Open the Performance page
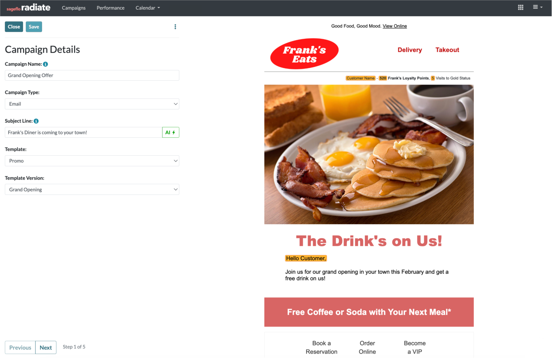The height and width of the screenshot is (358, 552). pyautogui.click(x=110, y=8)
